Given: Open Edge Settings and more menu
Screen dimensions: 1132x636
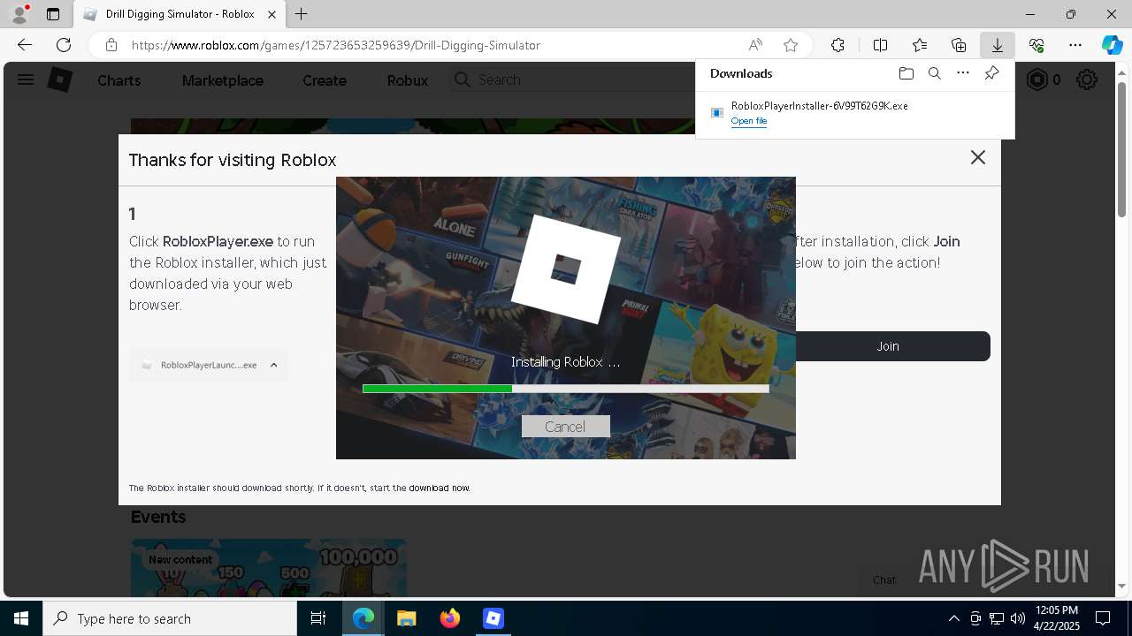Looking at the screenshot, I should [1075, 45].
